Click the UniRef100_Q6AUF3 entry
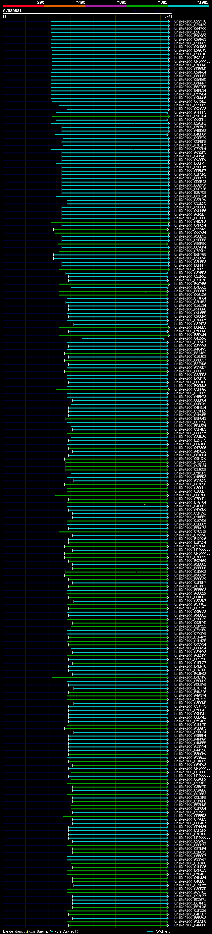Screen dimensions: 212x934 [190, 76]
